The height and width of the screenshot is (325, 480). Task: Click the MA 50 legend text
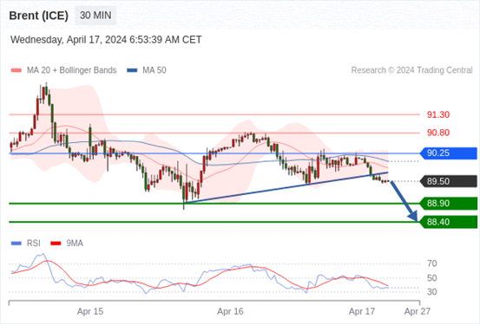pyautogui.click(x=155, y=70)
